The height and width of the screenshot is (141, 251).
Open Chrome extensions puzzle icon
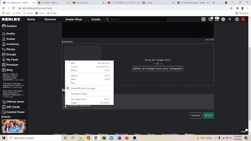click(x=237, y=8)
